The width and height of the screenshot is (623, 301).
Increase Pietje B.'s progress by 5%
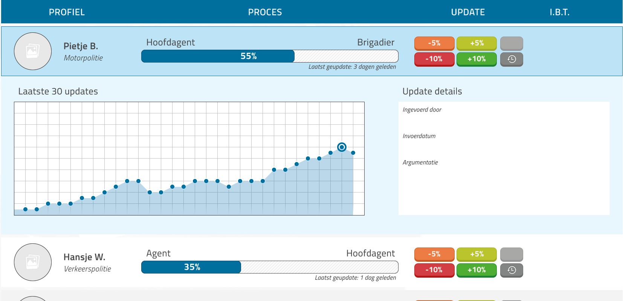pyautogui.click(x=476, y=43)
